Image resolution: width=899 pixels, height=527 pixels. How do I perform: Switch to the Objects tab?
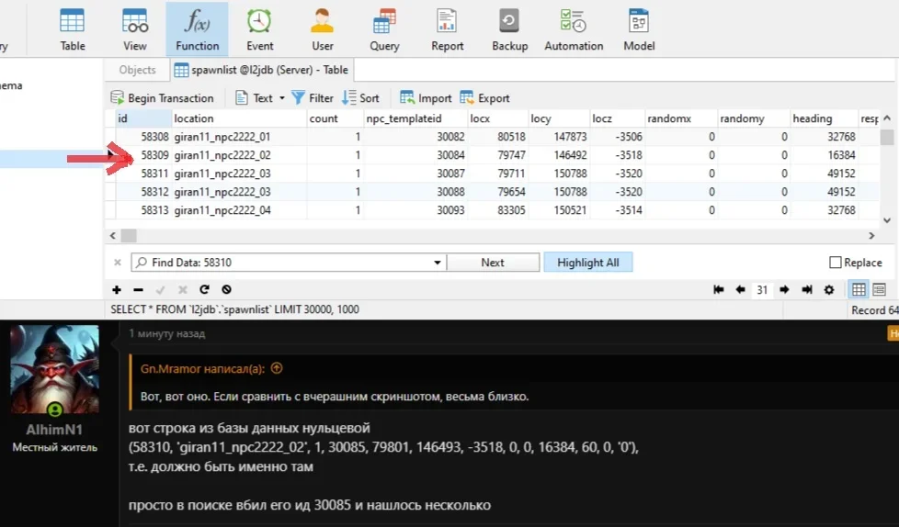pos(137,70)
